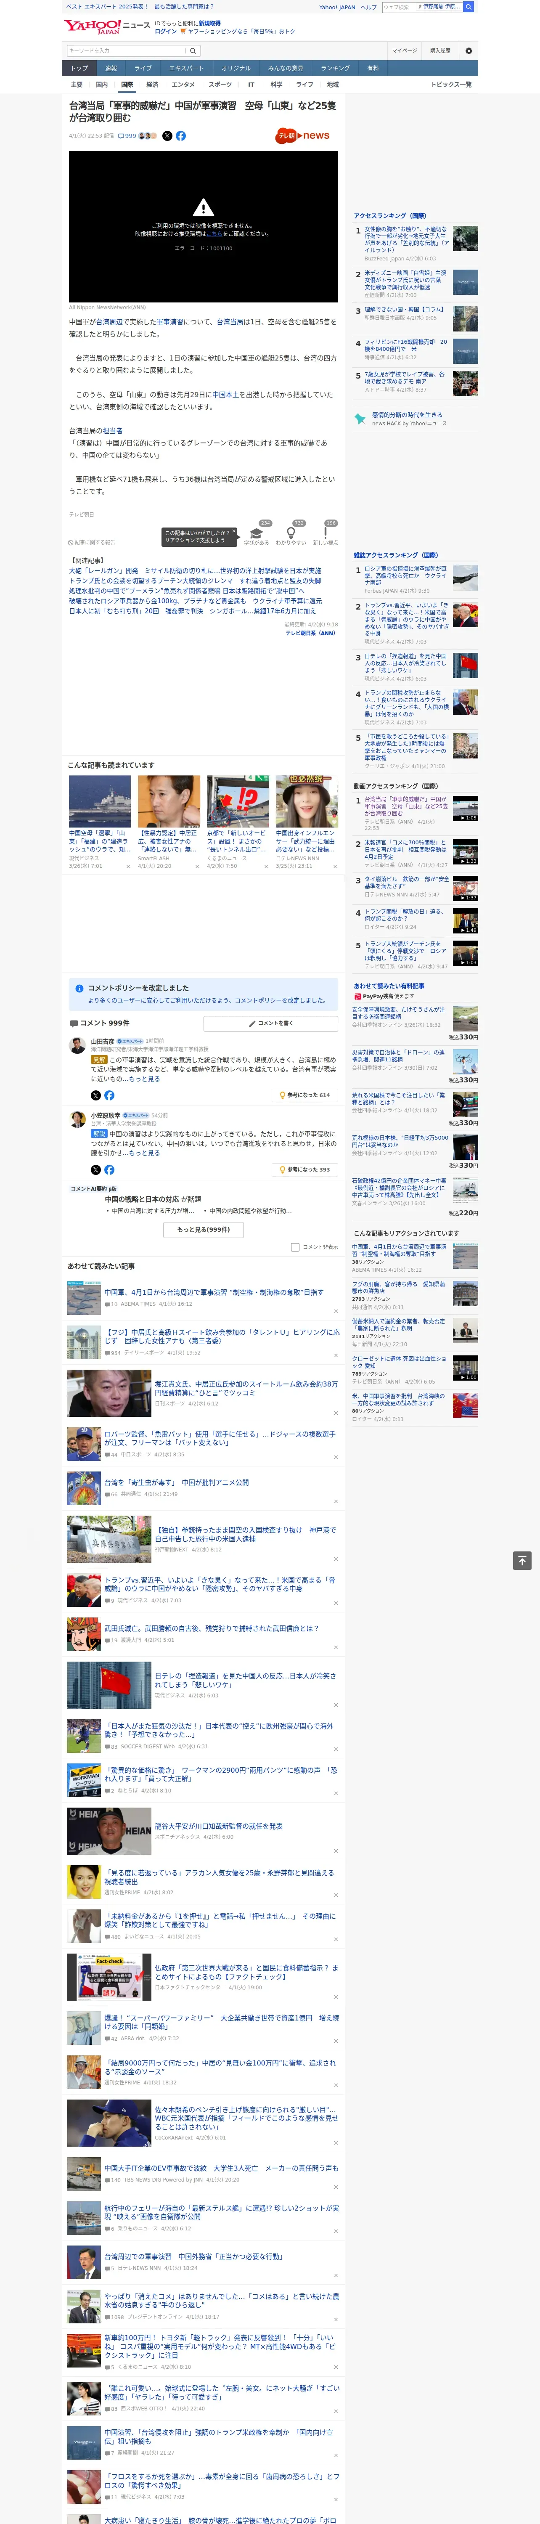This screenshot has height=2524, width=540.
Task: Click the warning triangle in the video player
Action: coord(203,208)
